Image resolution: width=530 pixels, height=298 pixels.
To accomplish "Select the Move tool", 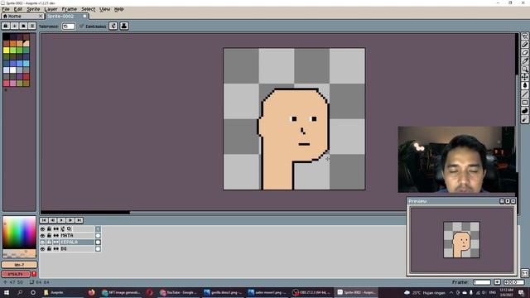I will 524,77.
